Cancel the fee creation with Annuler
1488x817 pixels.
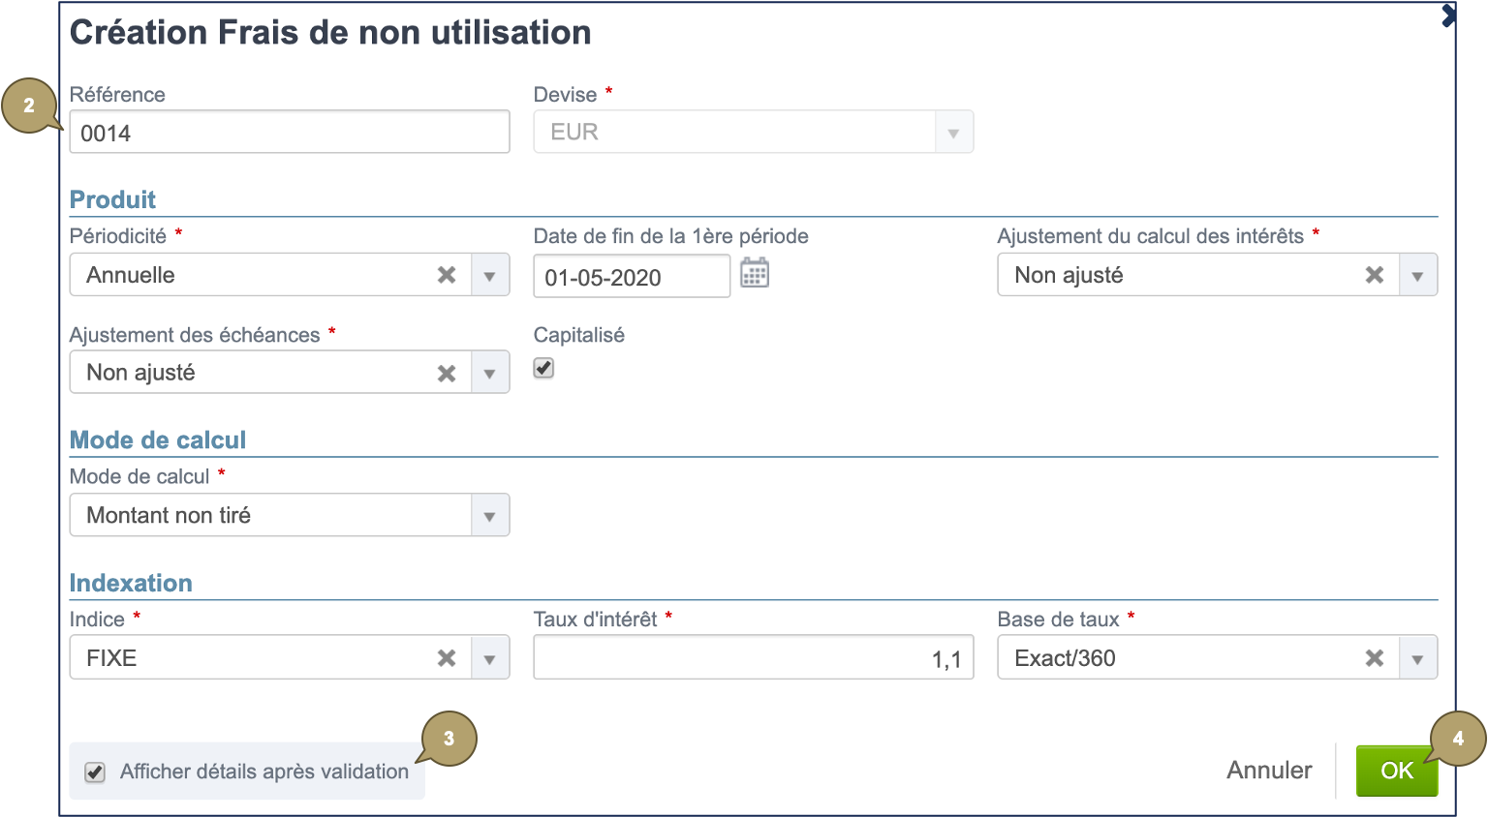tap(1269, 771)
